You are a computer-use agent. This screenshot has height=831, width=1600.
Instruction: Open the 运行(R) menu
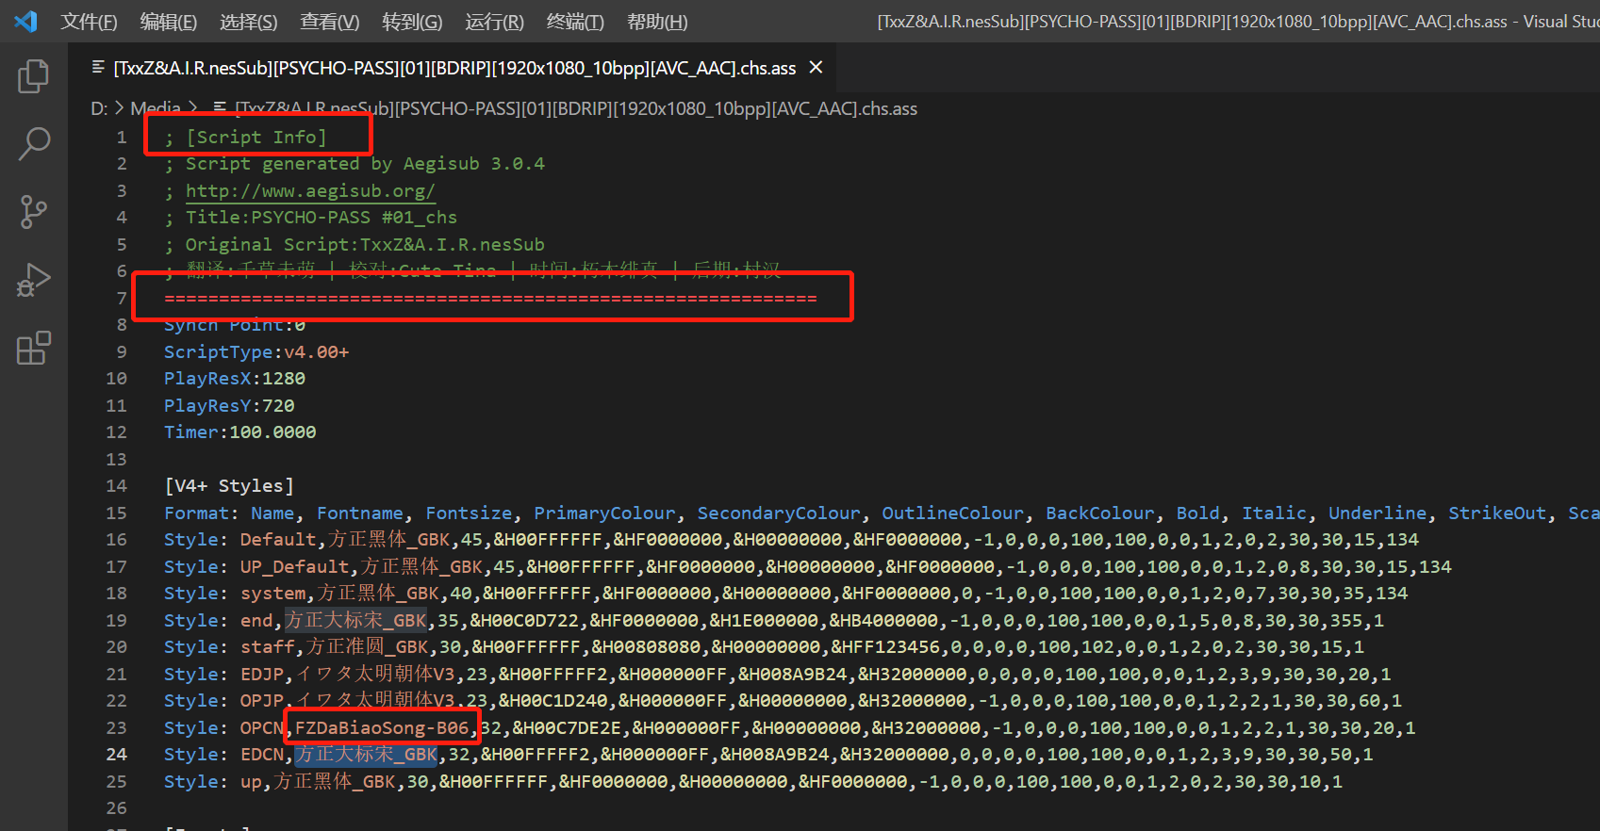pos(494,22)
